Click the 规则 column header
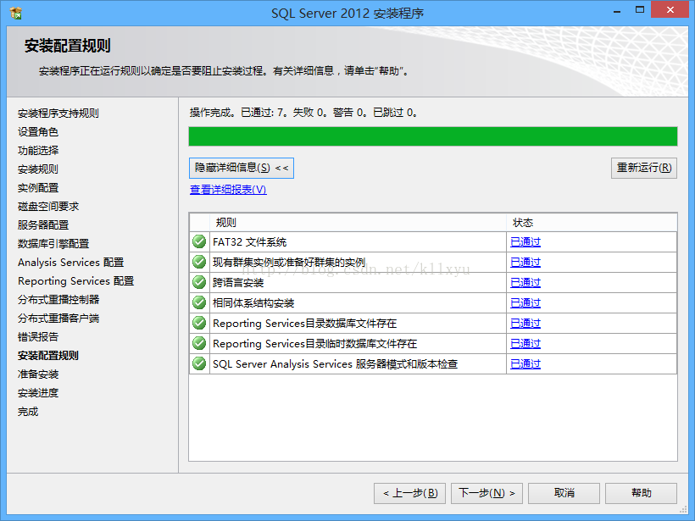This screenshot has width=695, height=521. pyautogui.click(x=359, y=223)
